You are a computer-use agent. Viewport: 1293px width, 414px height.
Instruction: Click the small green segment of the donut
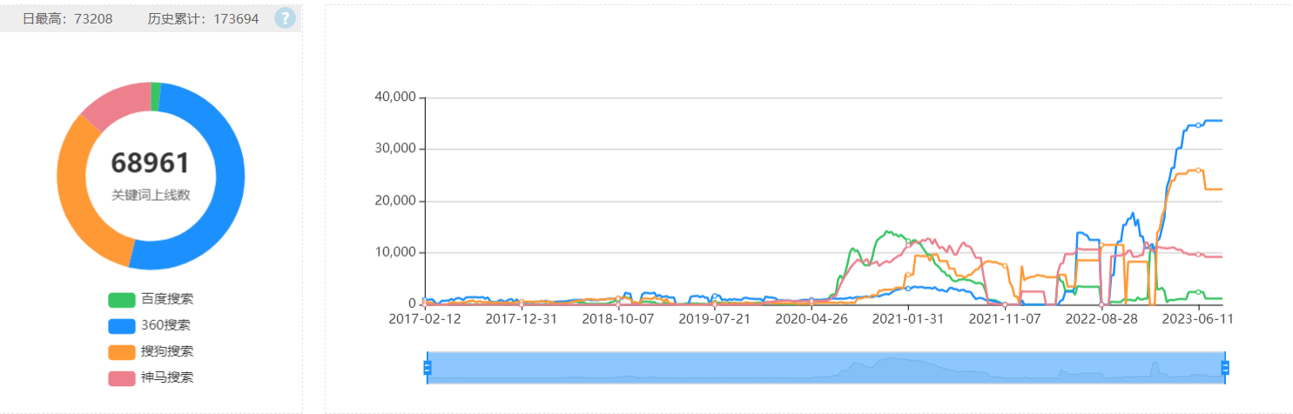click(x=156, y=97)
